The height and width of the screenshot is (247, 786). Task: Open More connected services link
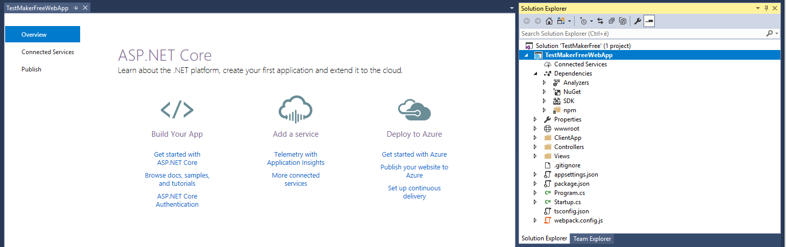pos(296,179)
